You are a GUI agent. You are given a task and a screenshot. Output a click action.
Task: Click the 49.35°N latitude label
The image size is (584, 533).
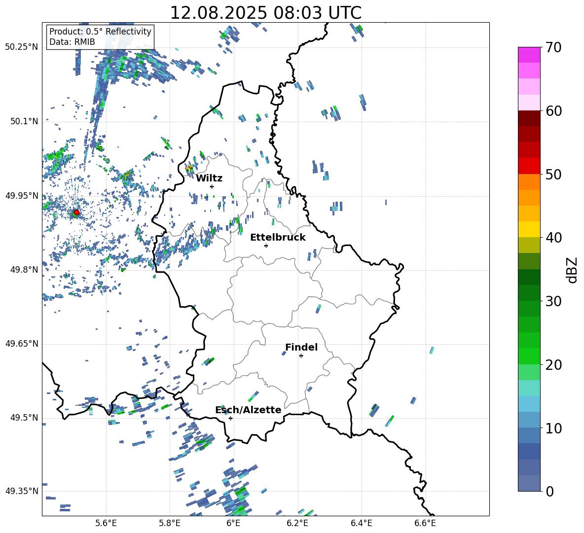coord(22,491)
